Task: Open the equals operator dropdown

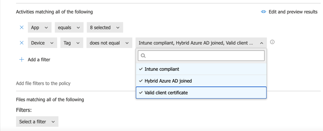Action: pos(69,27)
